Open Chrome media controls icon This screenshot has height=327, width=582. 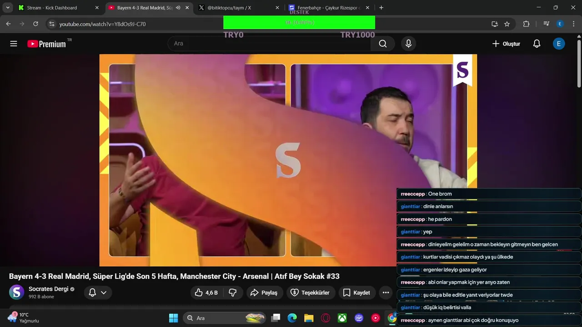547,24
